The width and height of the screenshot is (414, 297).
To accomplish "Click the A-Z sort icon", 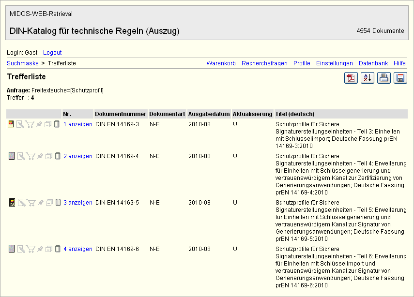I will 368,78.
